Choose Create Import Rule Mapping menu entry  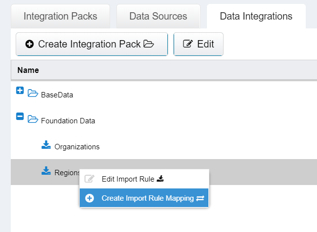point(147,198)
